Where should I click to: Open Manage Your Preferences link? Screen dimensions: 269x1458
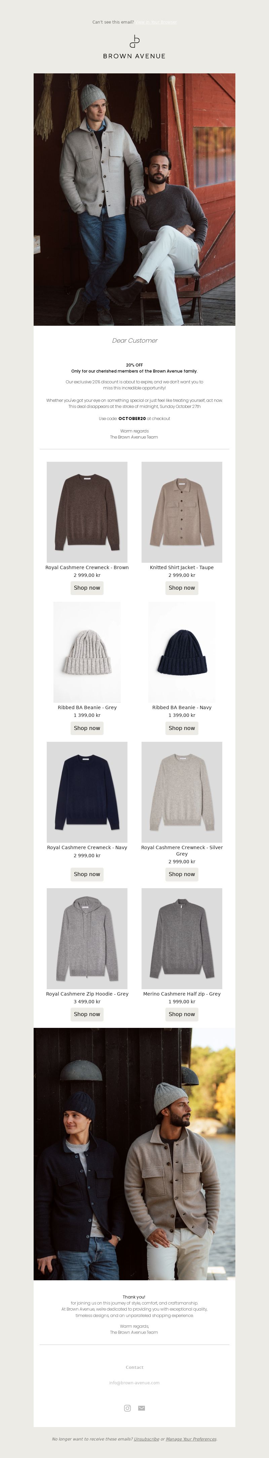191,1438
